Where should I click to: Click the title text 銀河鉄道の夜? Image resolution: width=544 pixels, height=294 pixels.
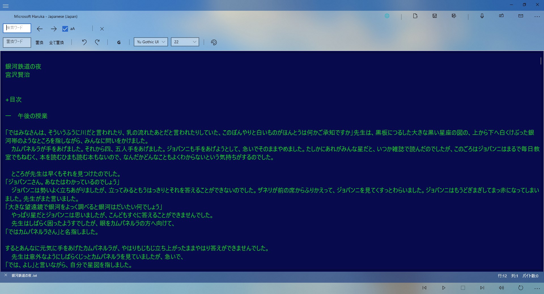pyautogui.click(x=23, y=66)
